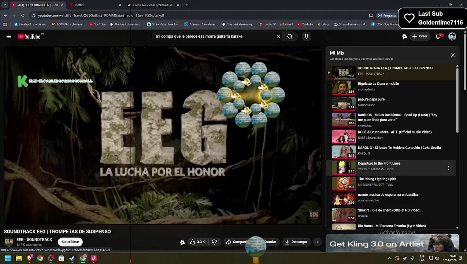467x264 pixels.
Task: Run search with magnifier button
Action: click(290, 36)
